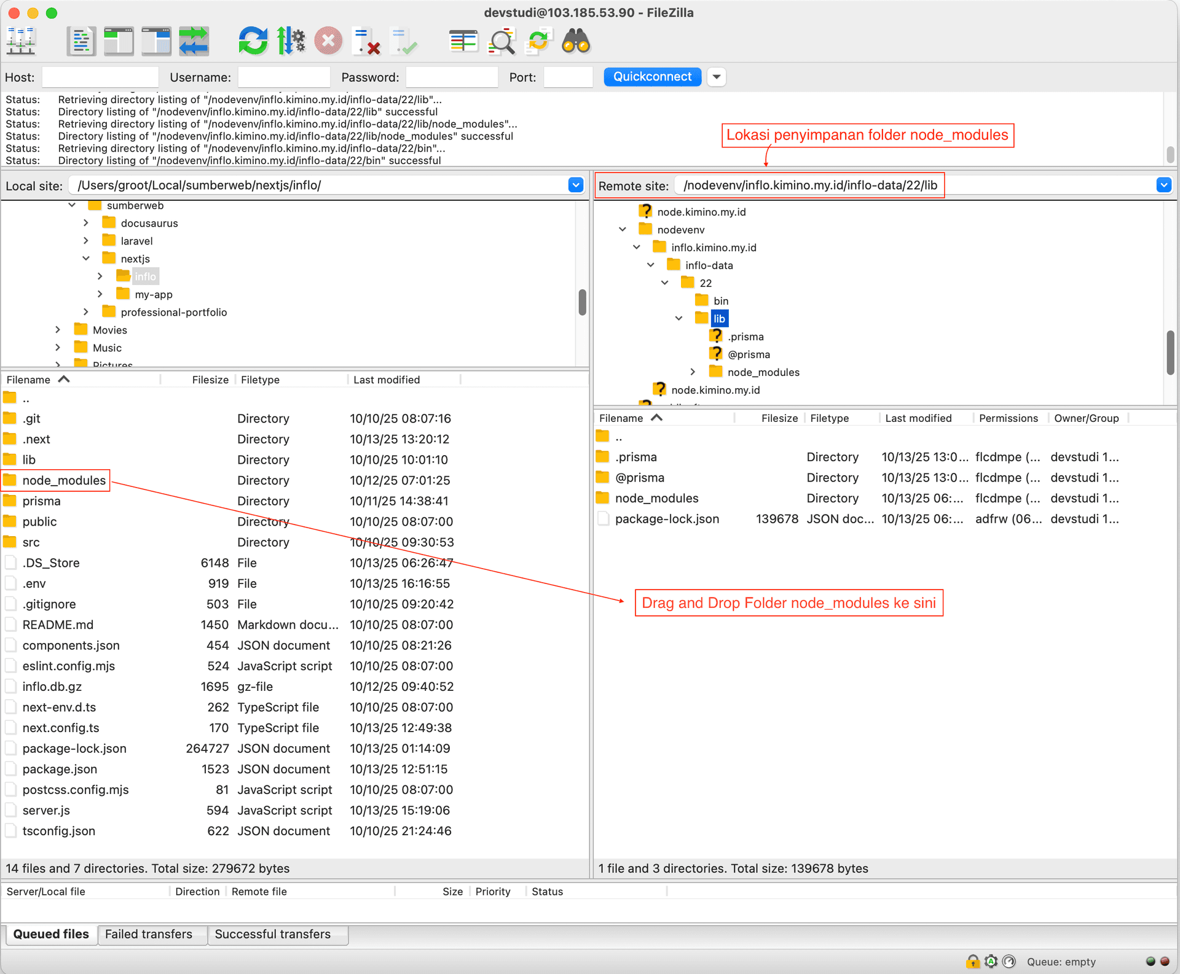Click the disconnect from server icon
This screenshot has height=974, width=1180.
[x=366, y=42]
